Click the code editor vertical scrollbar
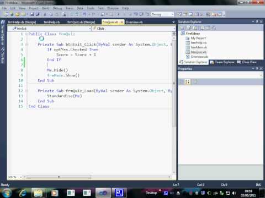This screenshot has height=198, width=265. click(x=174, y=105)
